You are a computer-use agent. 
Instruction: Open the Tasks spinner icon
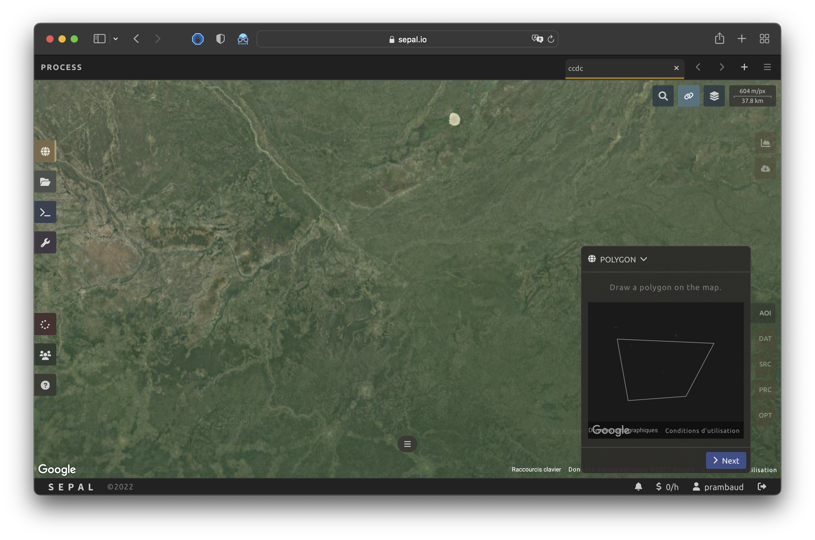tap(45, 324)
